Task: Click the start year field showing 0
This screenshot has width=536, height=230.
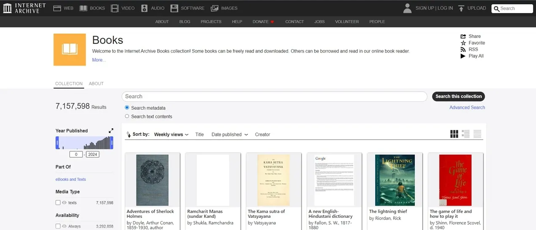Action: click(76, 154)
